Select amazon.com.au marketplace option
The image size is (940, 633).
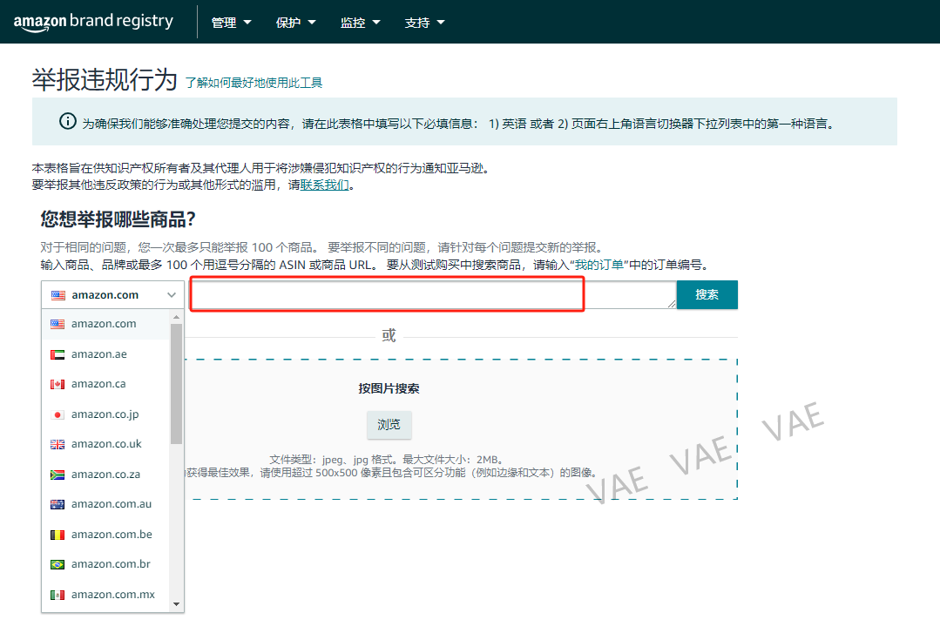pyautogui.click(x=105, y=504)
